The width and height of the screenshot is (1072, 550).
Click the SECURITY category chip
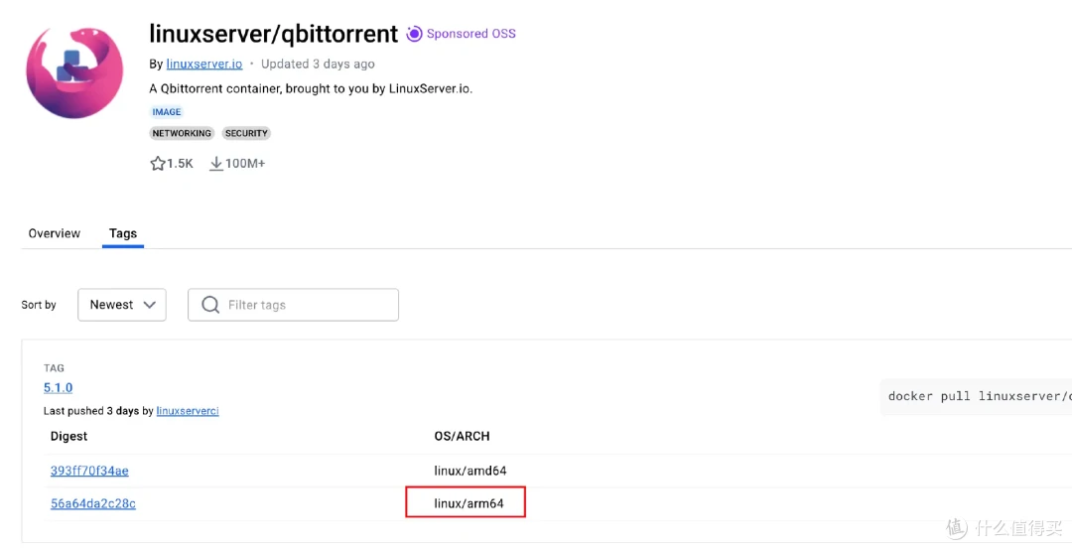pyautogui.click(x=246, y=133)
